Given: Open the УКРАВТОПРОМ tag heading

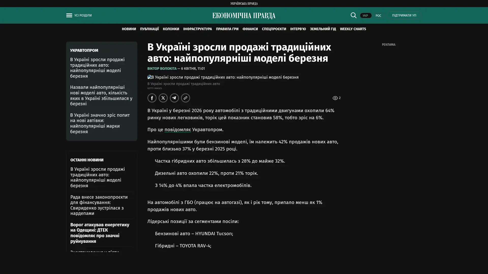Looking at the screenshot, I should click(84, 50).
